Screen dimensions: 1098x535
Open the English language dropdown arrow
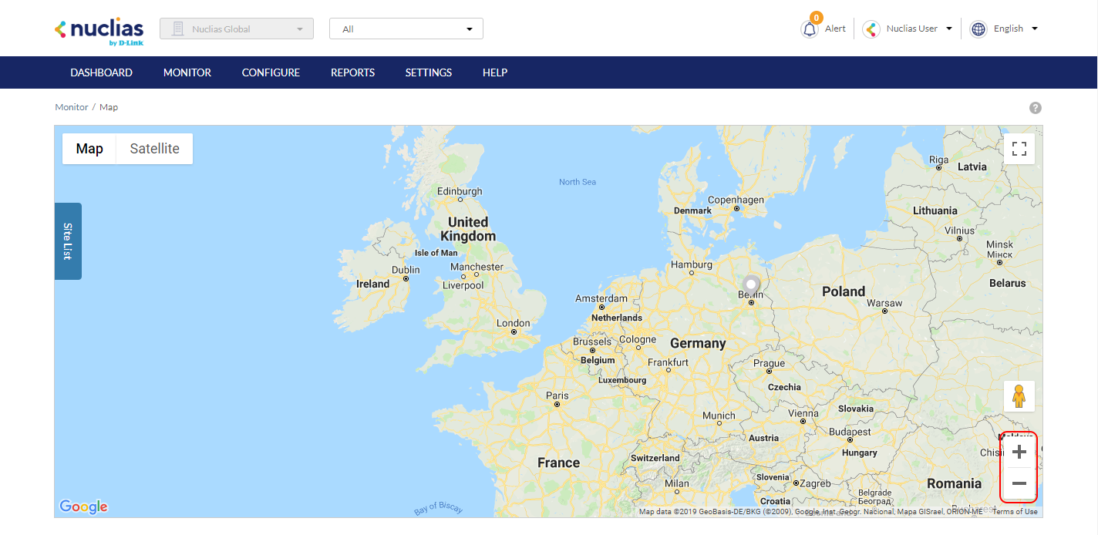coord(1035,29)
